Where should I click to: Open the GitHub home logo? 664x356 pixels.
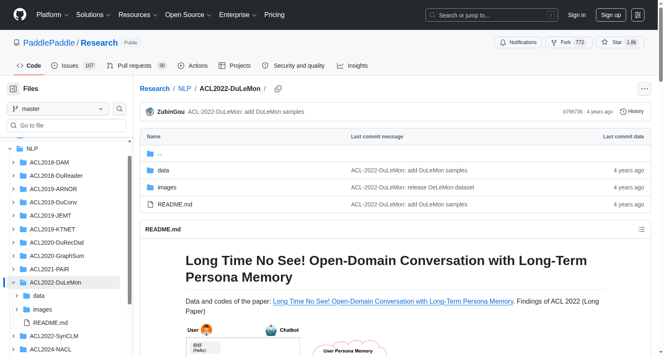pos(20,15)
